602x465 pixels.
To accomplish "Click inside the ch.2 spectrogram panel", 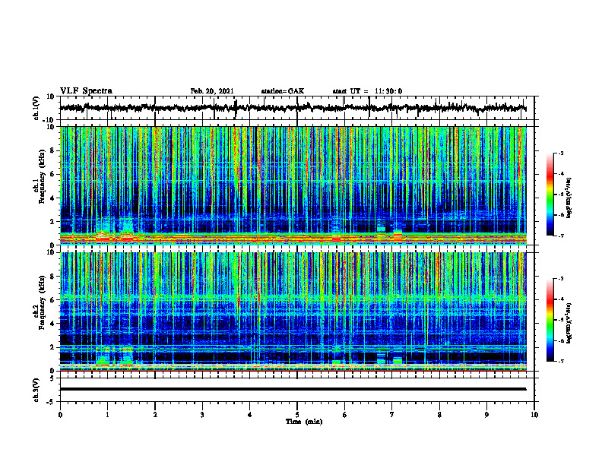I will click(x=297, y=312).
